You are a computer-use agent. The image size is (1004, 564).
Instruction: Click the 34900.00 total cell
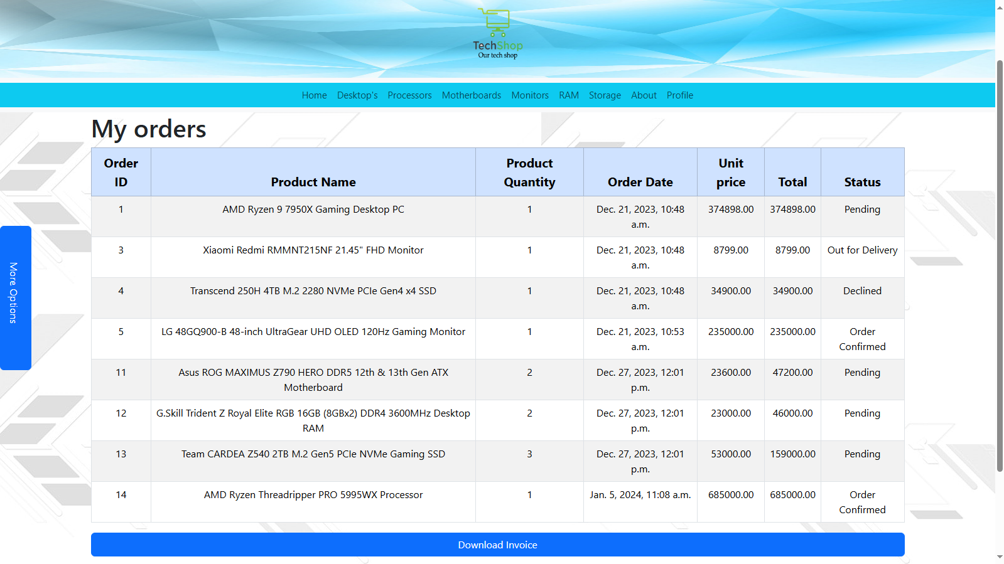tap(792, 298)
